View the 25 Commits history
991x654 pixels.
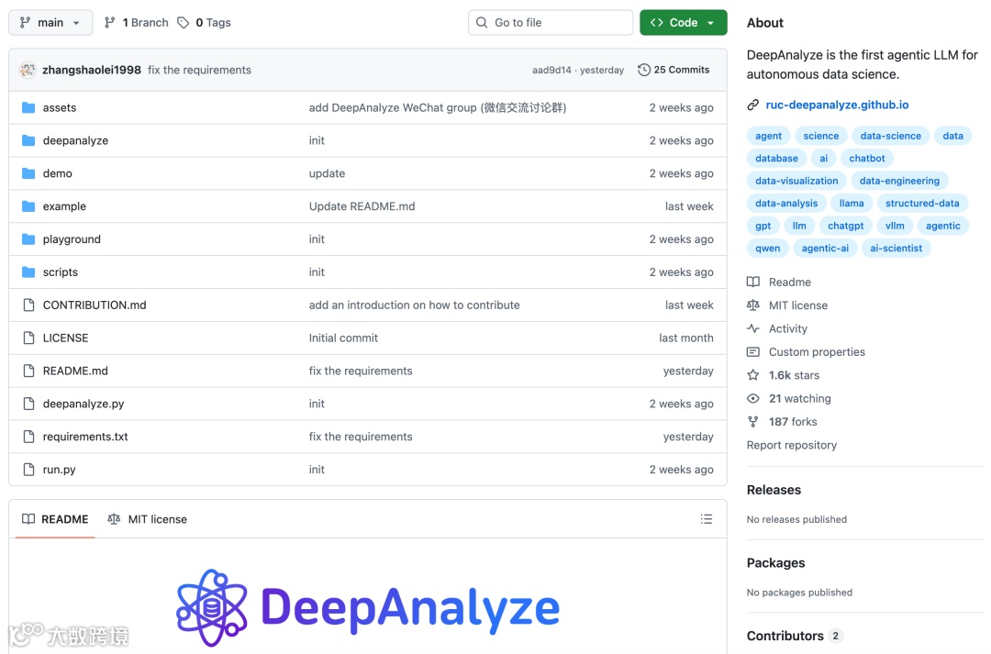tap(674, 70)
